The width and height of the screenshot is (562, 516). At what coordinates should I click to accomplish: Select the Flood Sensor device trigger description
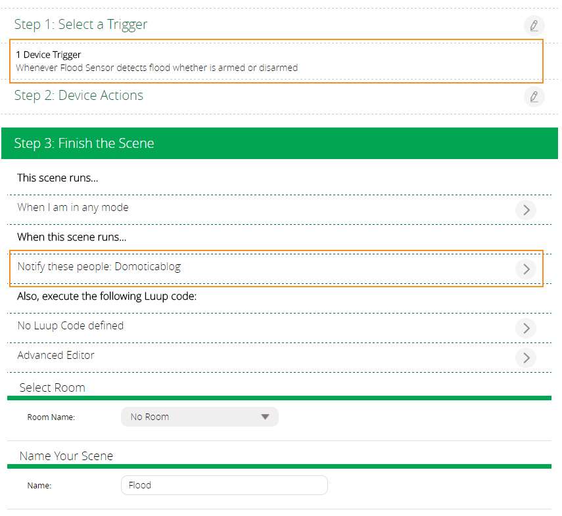(x=156, y=68)
